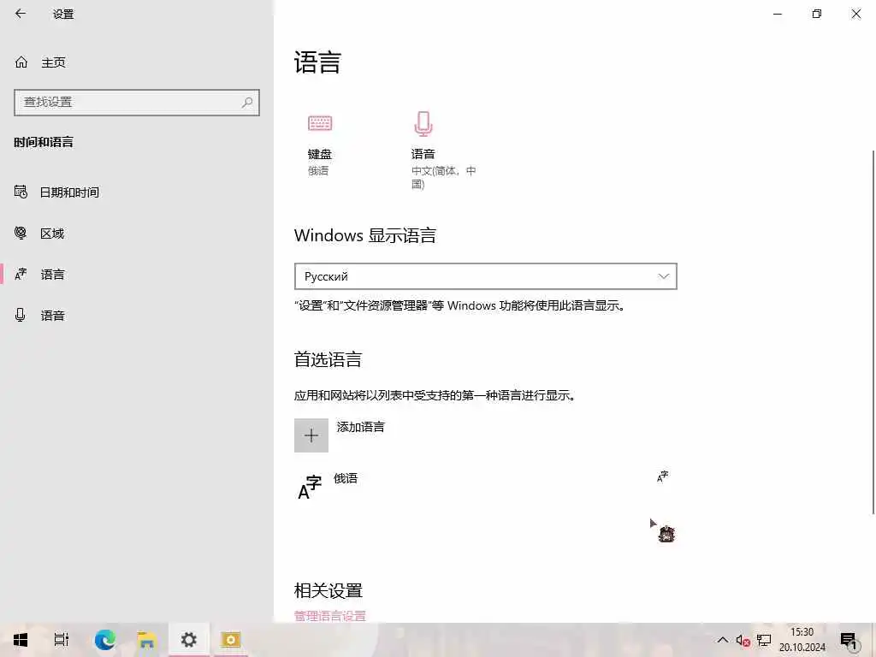Go back using the arrow icon
The image size is (876, 657).
pyautogui.click(x=21, y=14)
